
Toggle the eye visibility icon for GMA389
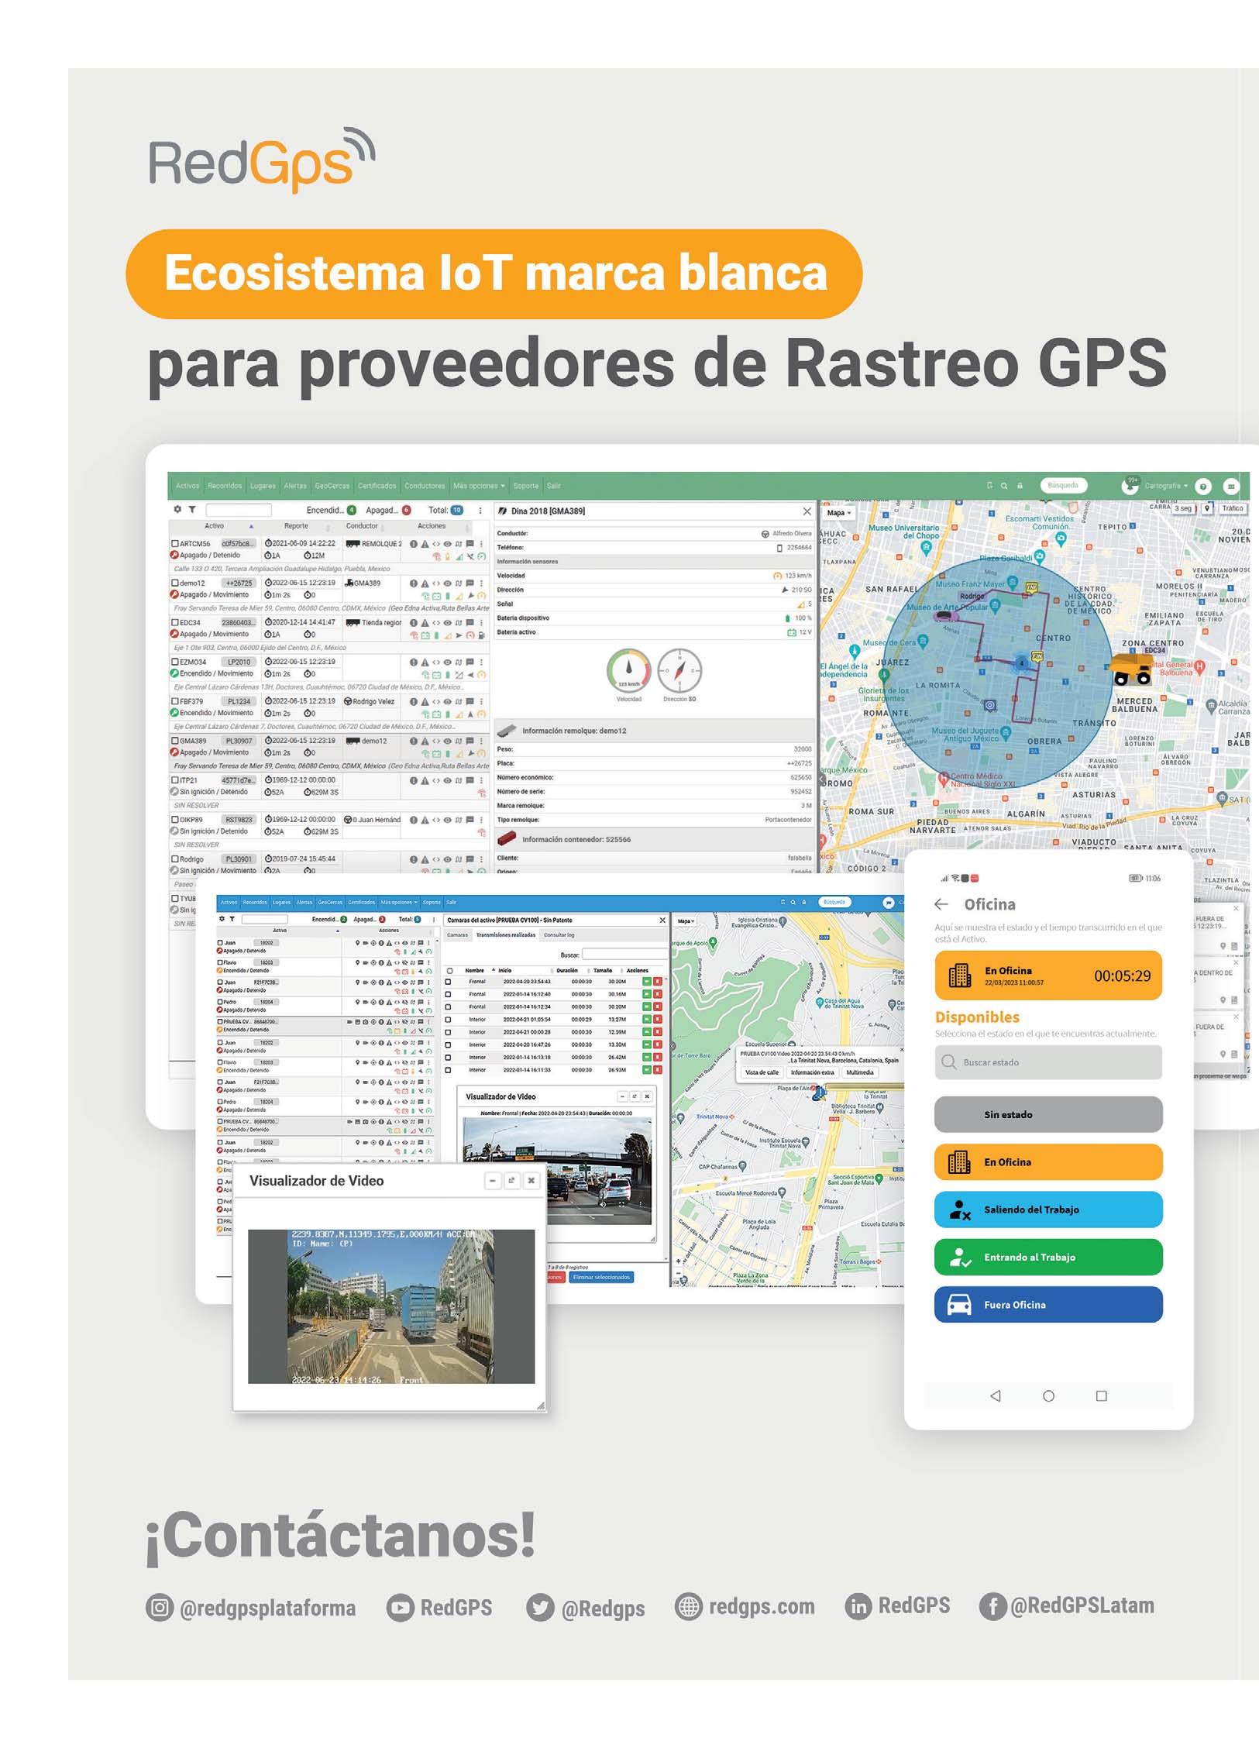click(x=447, y=742)
